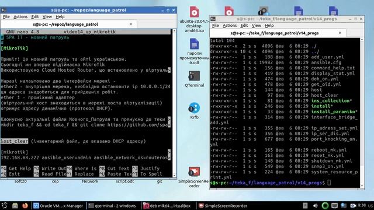Click the v14_progs terminal vertical scrollbar
374x210 pixels.
click(x=362, y=113)
